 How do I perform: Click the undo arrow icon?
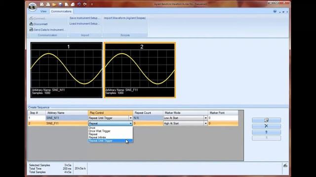coord(79,4)
